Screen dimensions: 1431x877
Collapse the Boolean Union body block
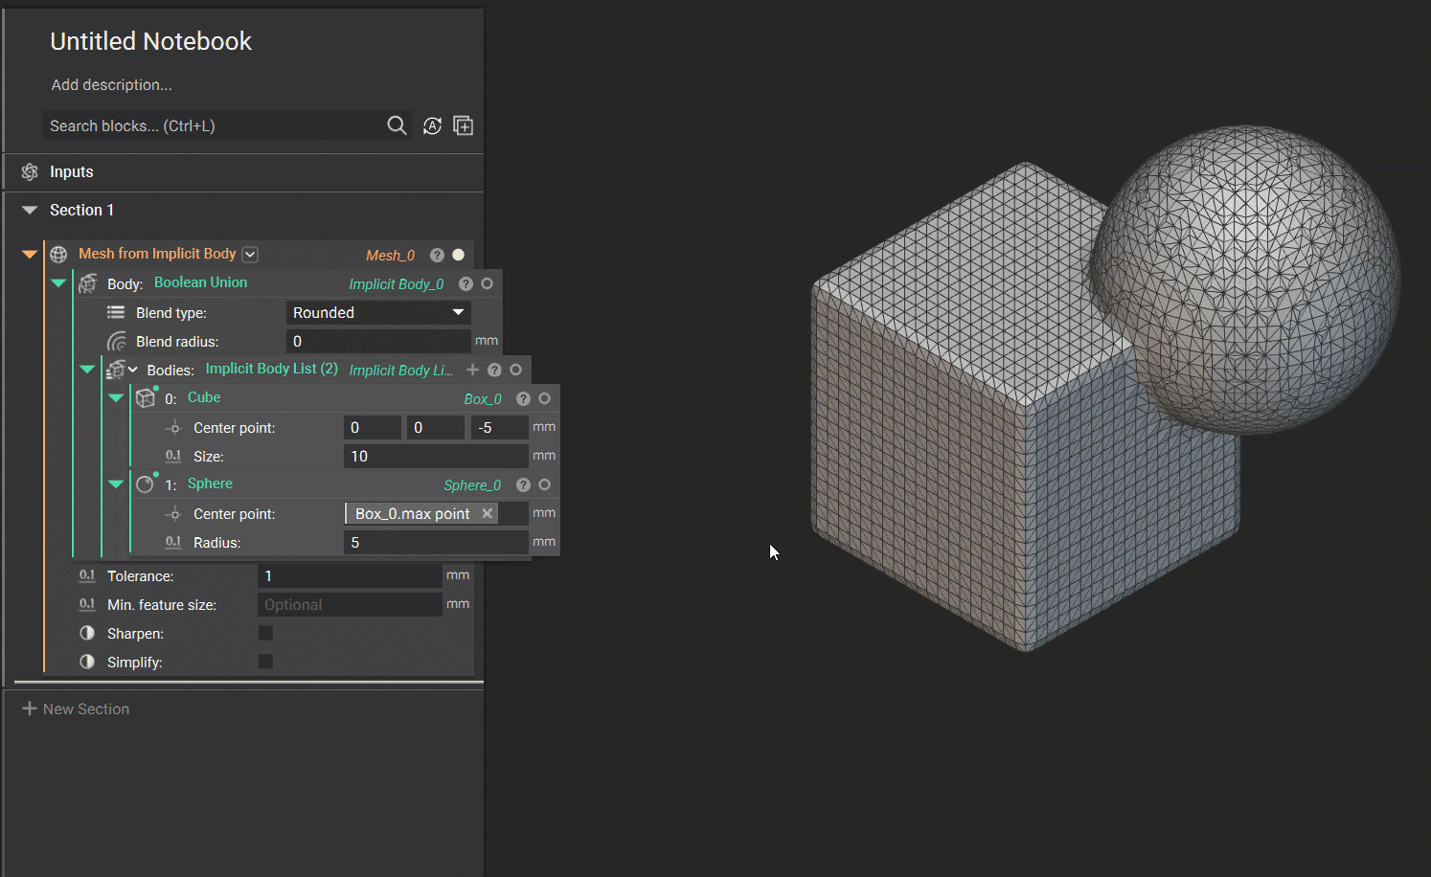coord(58,282)
